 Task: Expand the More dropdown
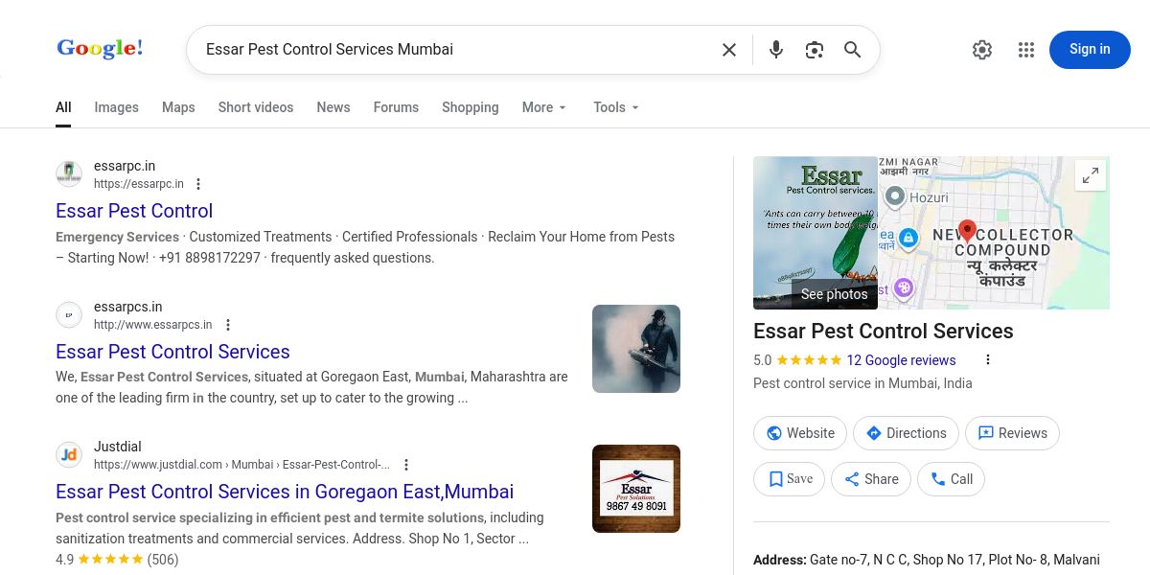click(x=544, y=107)
